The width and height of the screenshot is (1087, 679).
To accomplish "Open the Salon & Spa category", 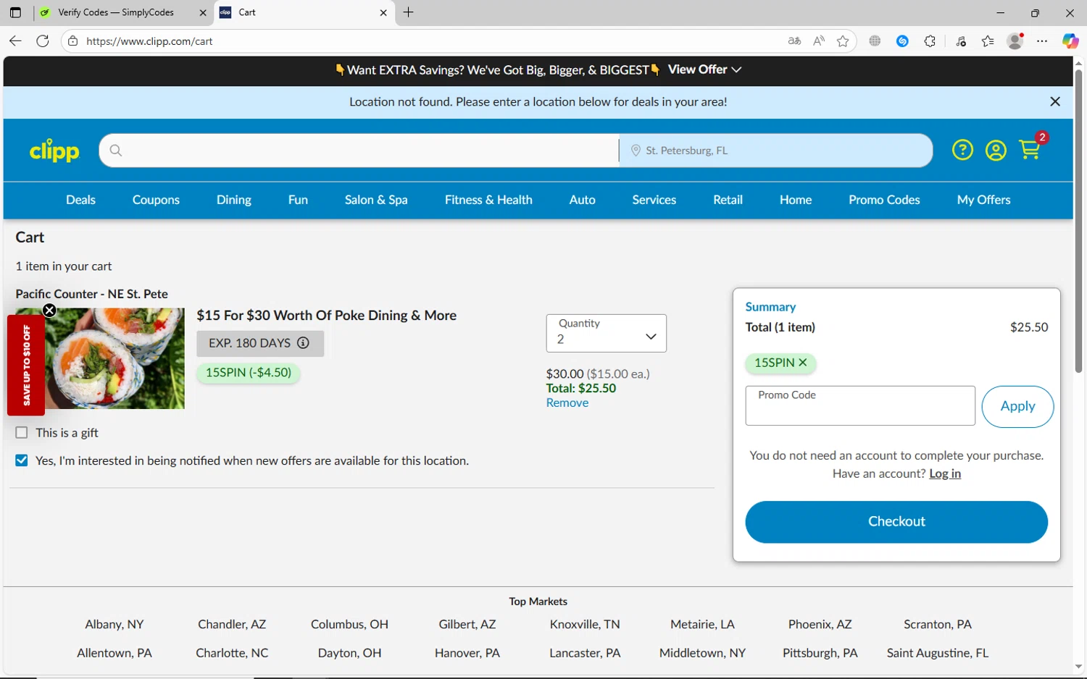I will 376,200.
